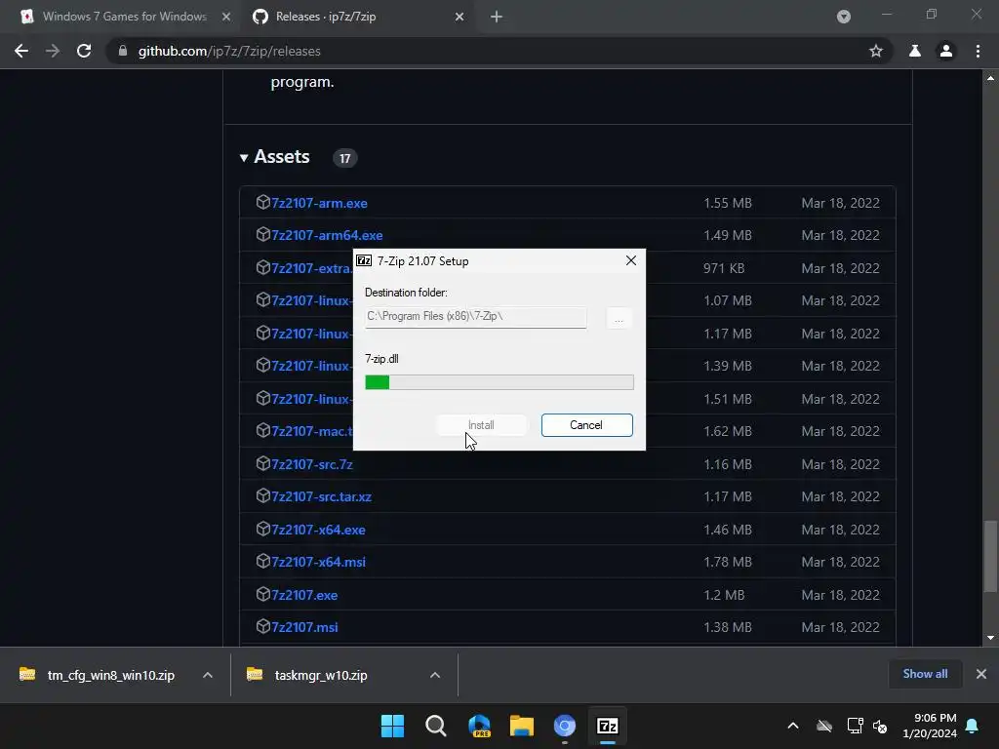
Task: Click the muted volume tray icon
Action: click(880, 726)
